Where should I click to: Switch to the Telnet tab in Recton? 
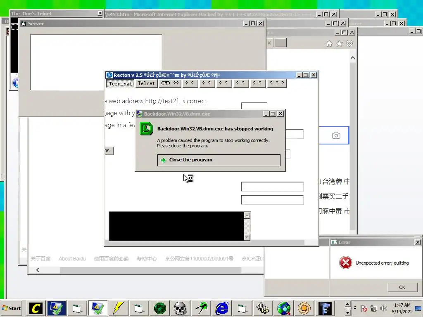[x=147, y=83]
